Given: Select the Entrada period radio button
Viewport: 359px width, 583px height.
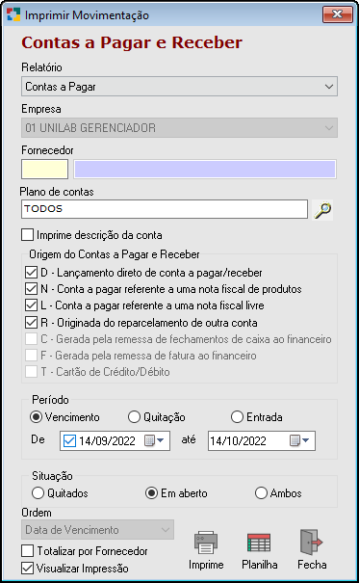Looking at the screenshot, I should [x=237, y=417].
